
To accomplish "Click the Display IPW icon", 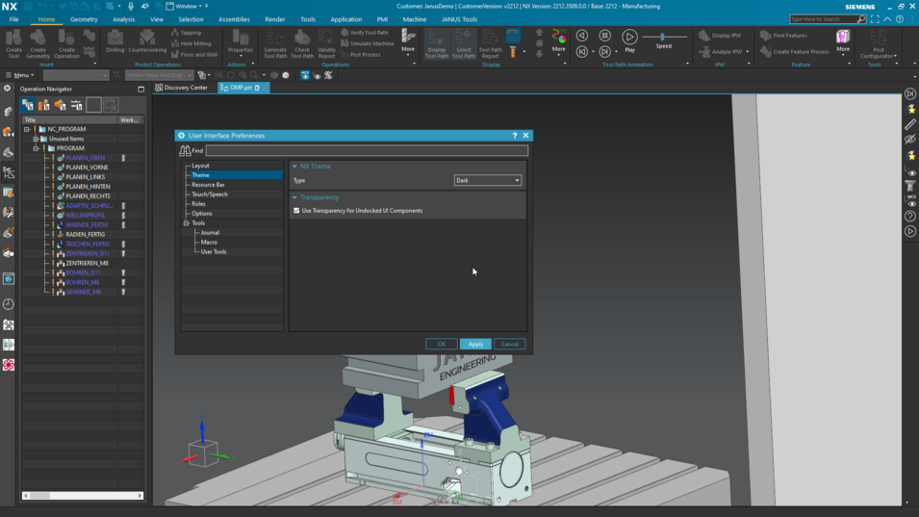I will point(721,36).
